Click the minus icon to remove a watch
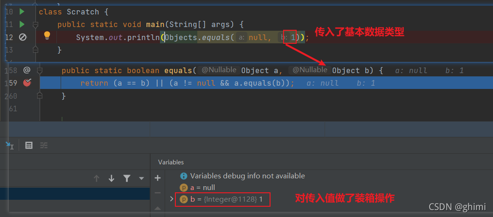 (158, 193)
